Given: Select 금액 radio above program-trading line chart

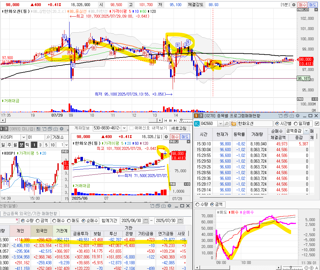Looking at the screenshot, I should click(212, 204).
